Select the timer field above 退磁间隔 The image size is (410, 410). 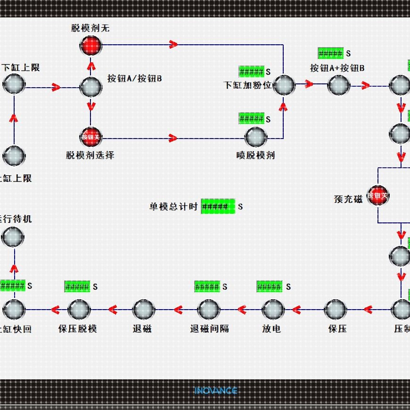click(207, 287)
